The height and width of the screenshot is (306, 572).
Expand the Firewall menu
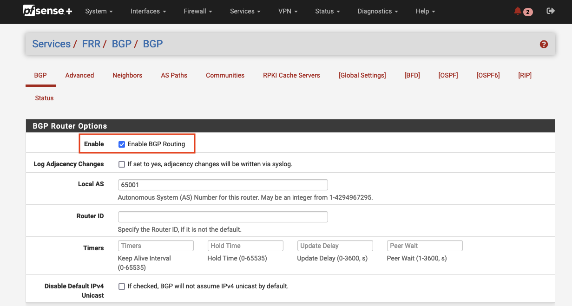[197, 11]
